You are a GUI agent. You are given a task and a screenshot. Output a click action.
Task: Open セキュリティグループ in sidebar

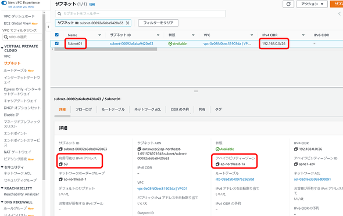20,180
